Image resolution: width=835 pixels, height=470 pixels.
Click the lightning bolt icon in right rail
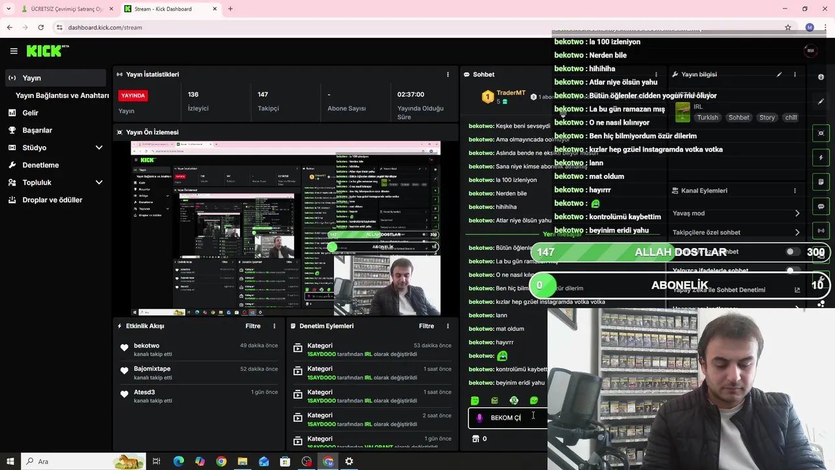[821, 157]
